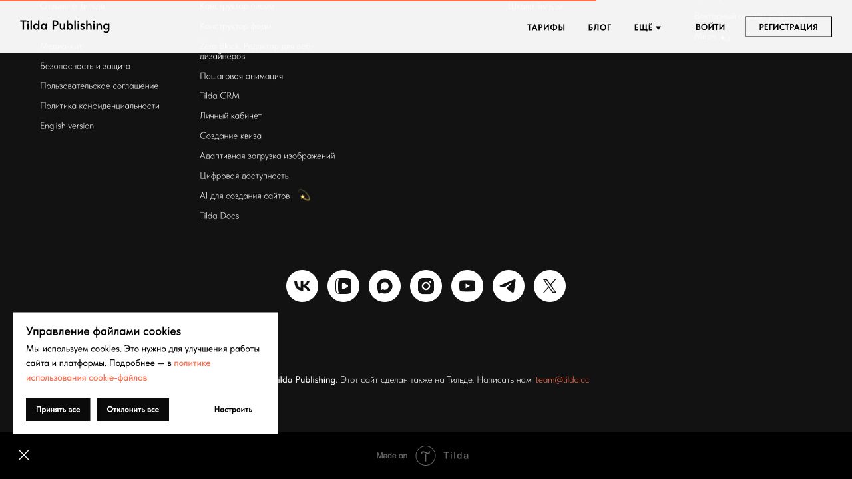The width and height of the screenshot is (852, 479).
Task: Open Политика конфиденциальности link
Action: 100,106
